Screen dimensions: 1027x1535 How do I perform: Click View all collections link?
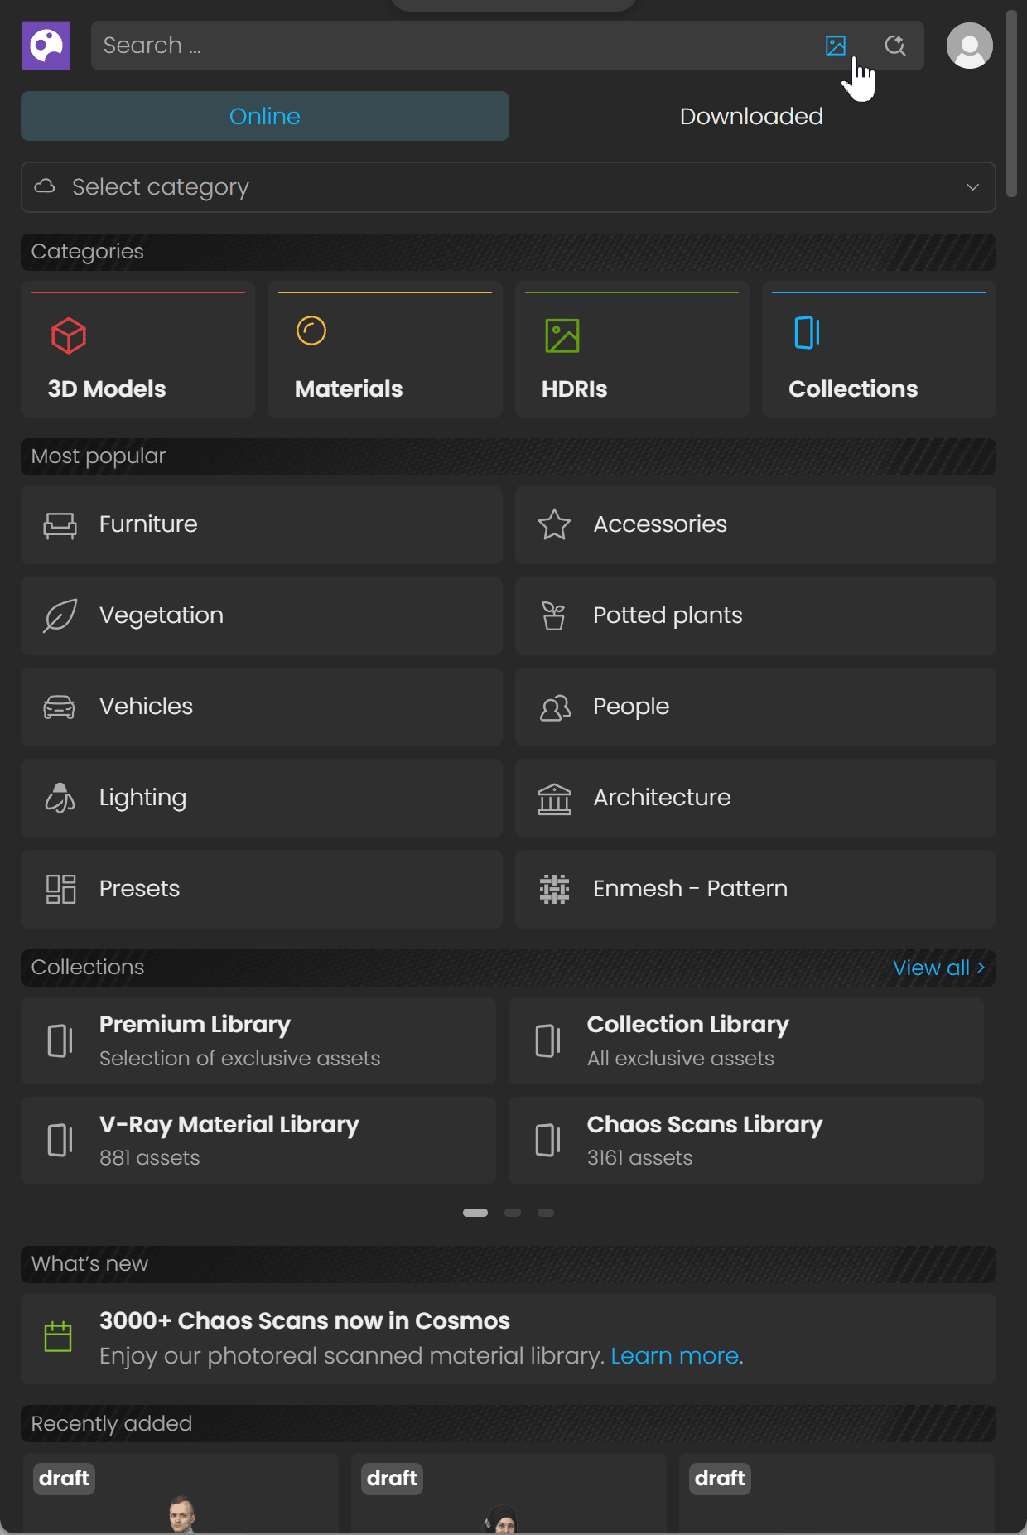click(939, 968)
